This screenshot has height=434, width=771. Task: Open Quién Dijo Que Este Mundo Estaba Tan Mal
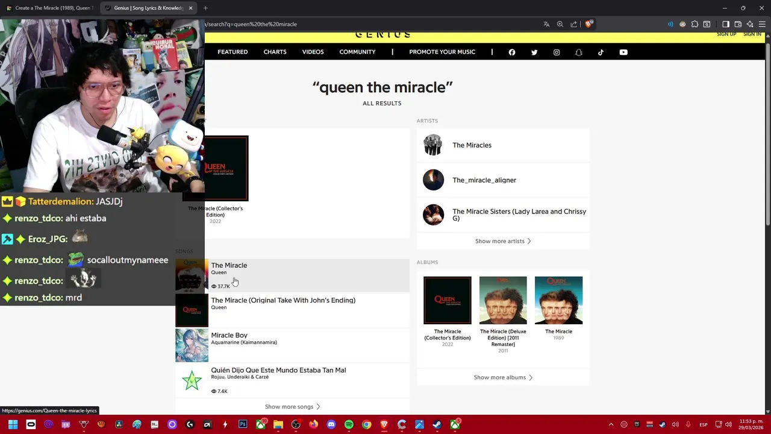point(292,380)
